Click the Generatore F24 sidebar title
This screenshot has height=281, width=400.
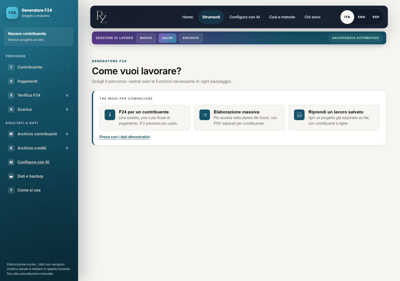tap(37, 10)
